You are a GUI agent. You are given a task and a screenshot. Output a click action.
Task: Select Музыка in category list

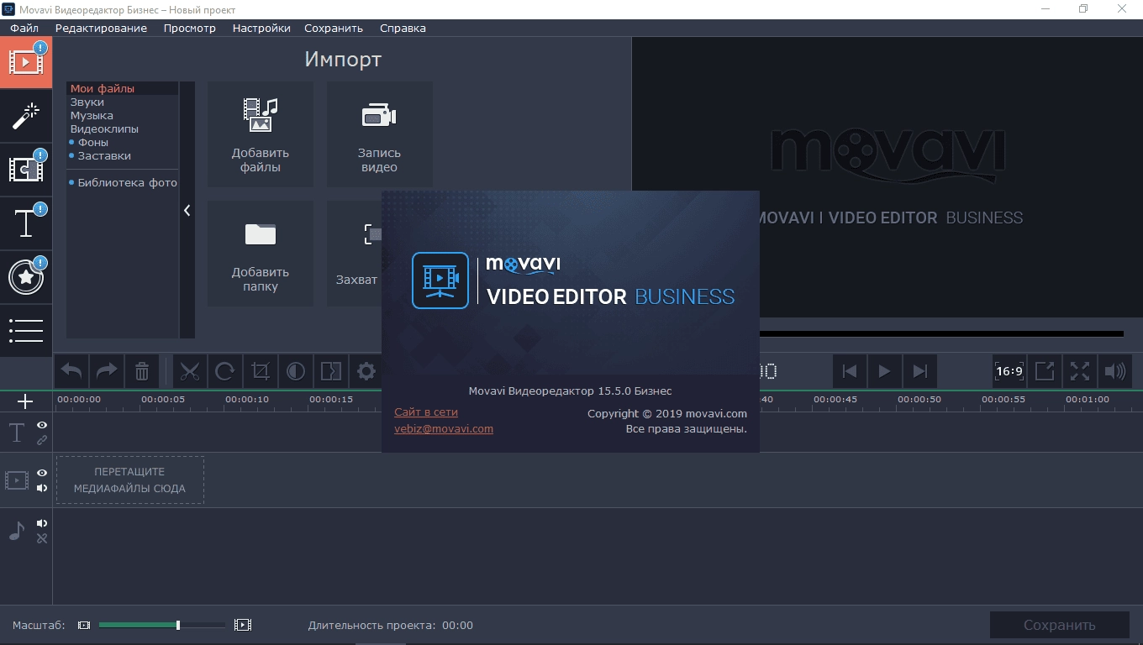pos(92,115)
